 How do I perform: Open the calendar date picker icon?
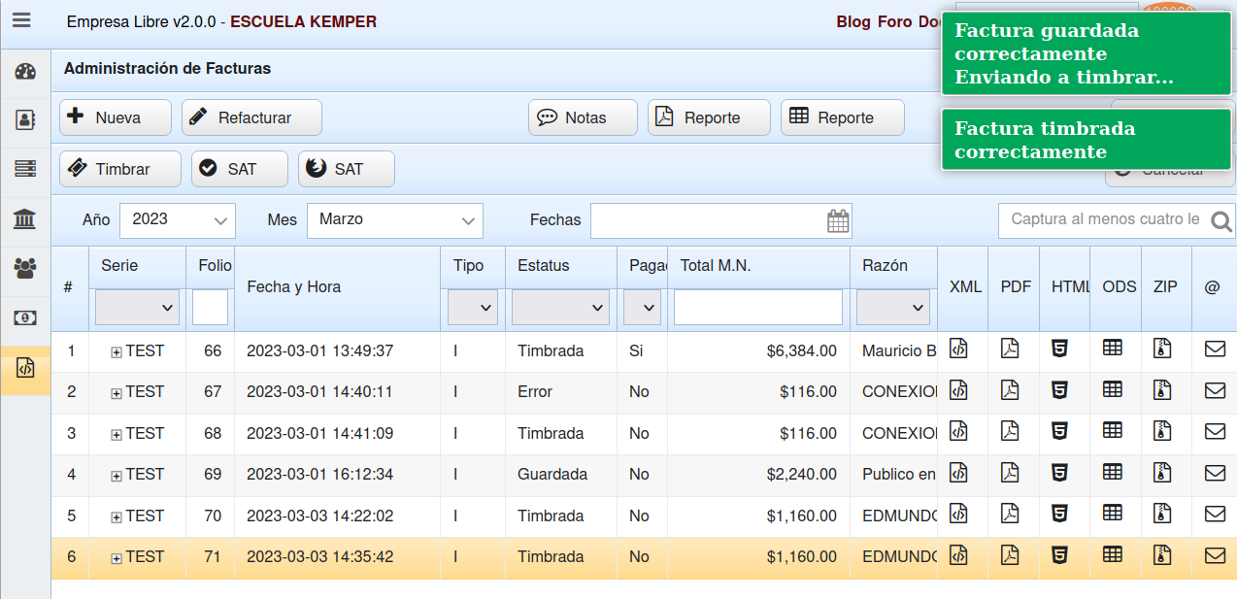pos(838,220)
